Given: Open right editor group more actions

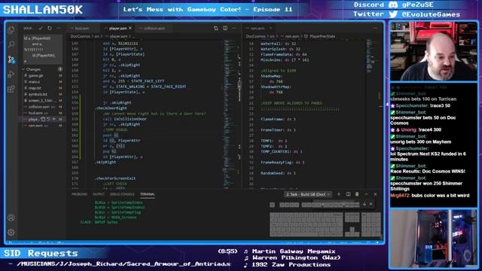Looking at the screenshot, I should coord(375,28).
